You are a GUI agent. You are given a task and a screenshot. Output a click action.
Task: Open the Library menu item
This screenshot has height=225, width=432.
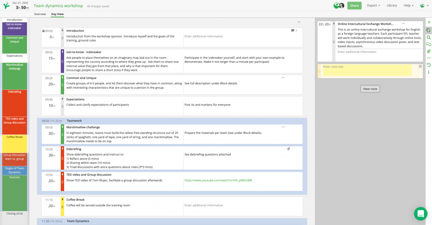391,5
